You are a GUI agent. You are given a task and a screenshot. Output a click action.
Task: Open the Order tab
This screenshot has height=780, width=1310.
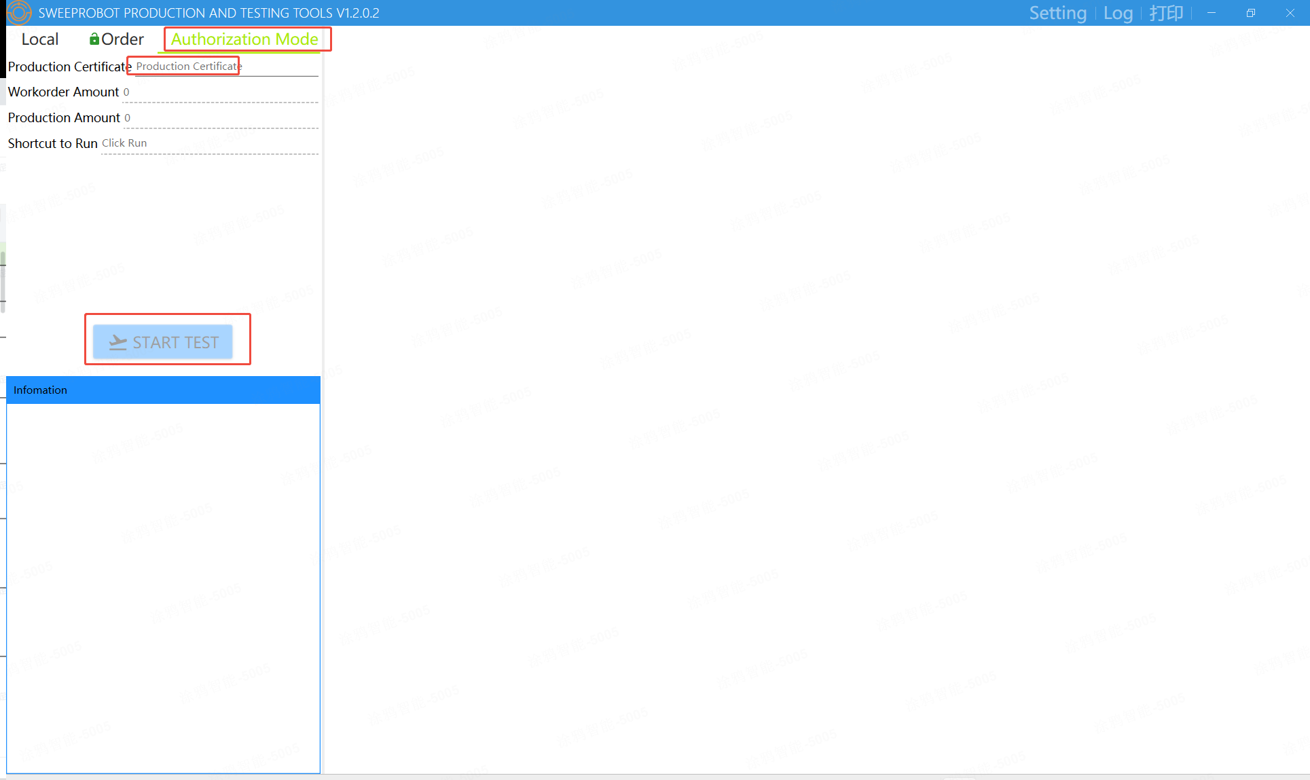coord(117,39)
